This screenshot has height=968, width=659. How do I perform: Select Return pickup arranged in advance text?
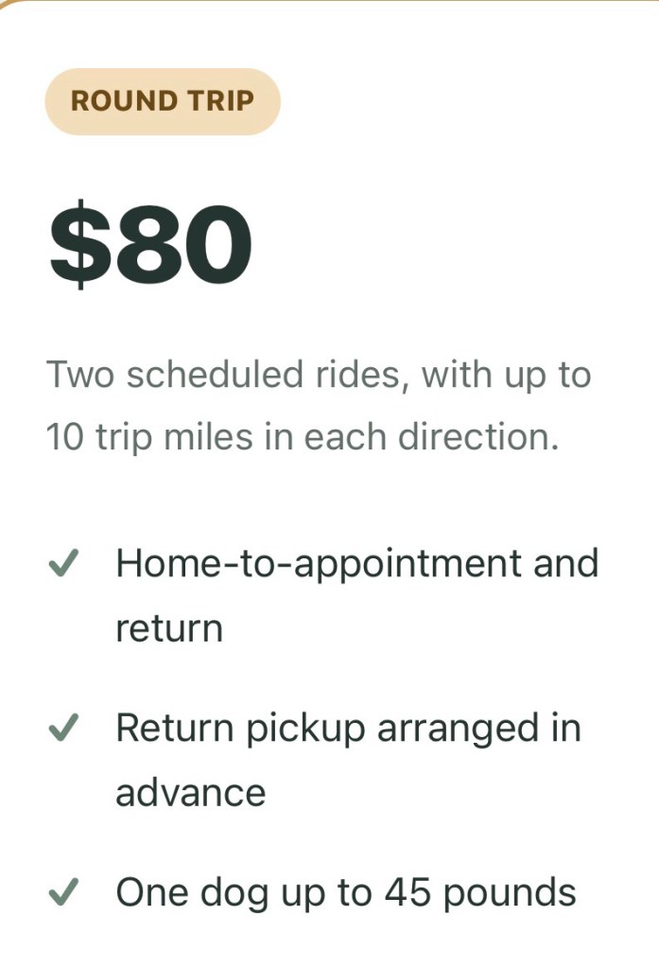click(349, 760)
